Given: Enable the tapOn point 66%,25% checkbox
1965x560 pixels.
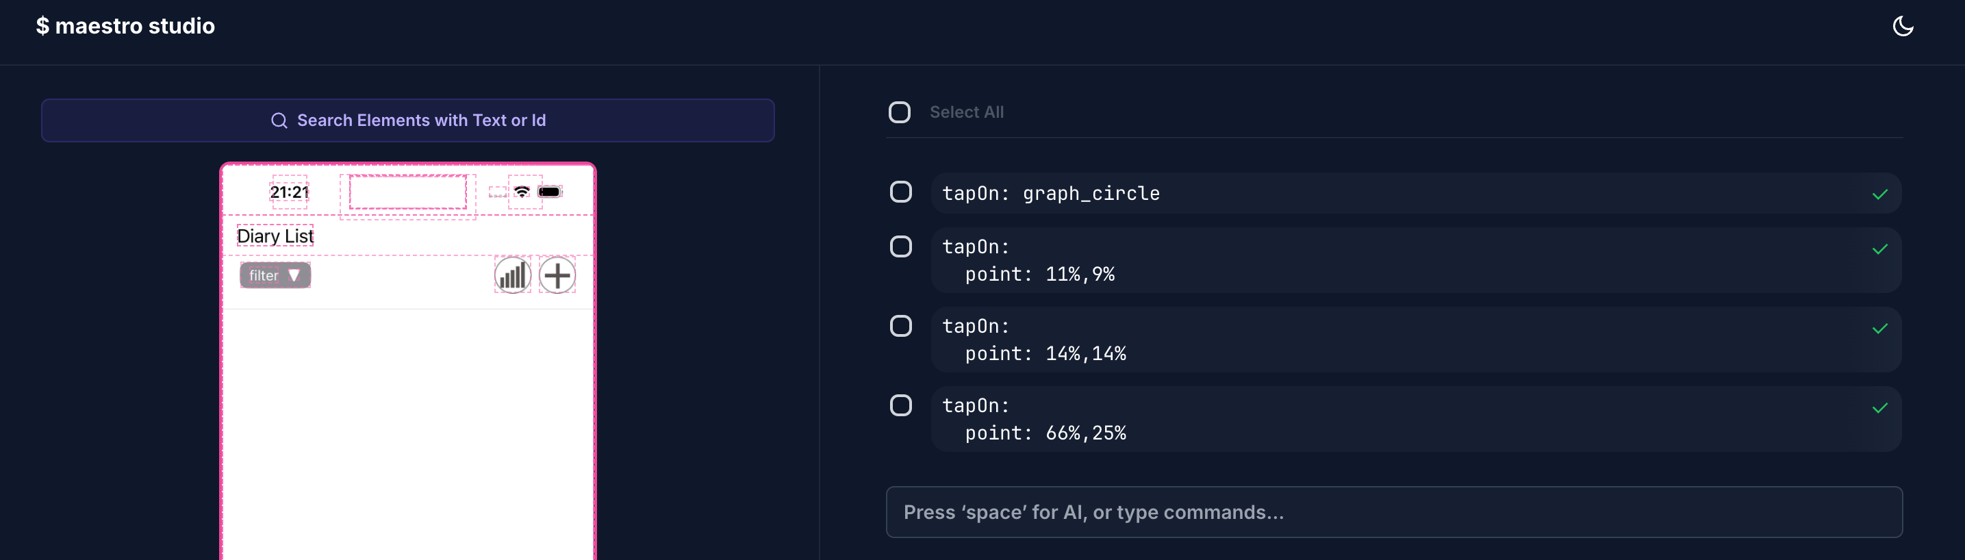Looking at the screenshot, I should click(901, 405).
